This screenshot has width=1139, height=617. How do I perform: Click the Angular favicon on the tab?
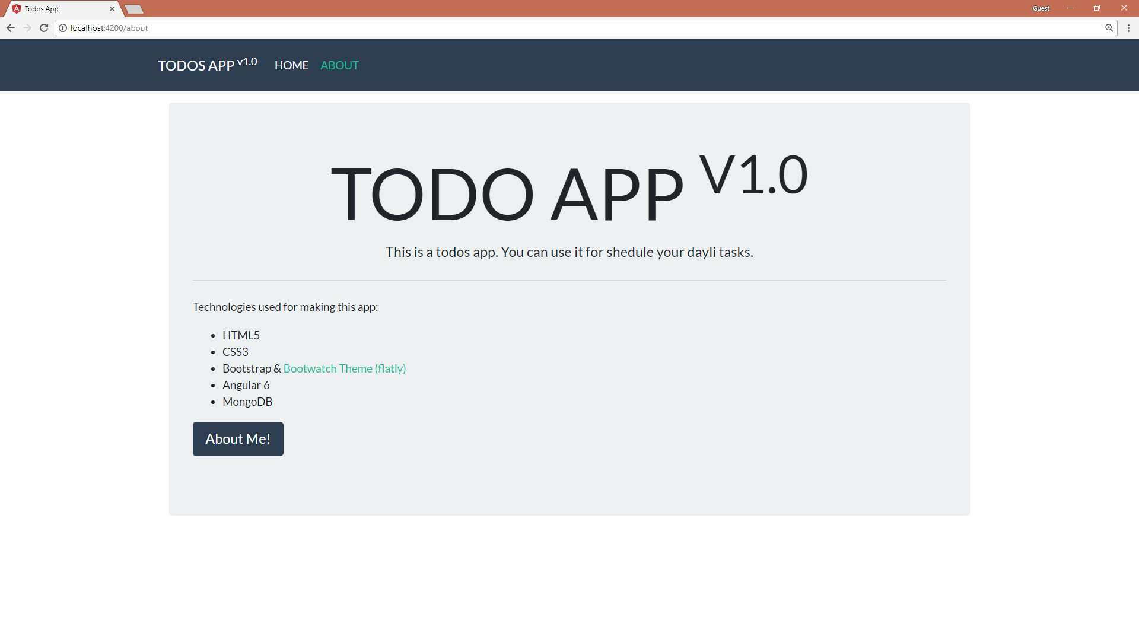click(17, 9)
